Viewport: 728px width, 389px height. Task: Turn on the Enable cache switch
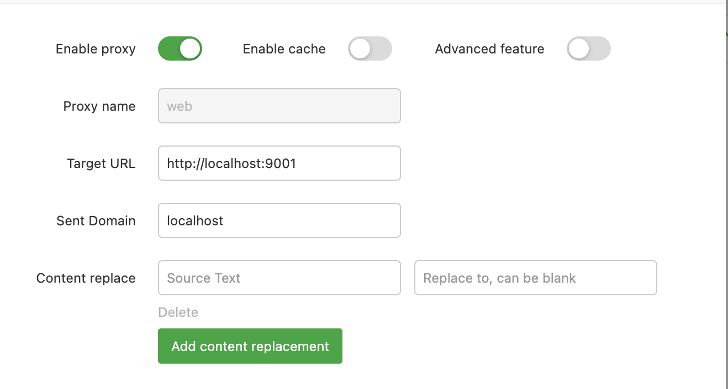click(370, 48)
